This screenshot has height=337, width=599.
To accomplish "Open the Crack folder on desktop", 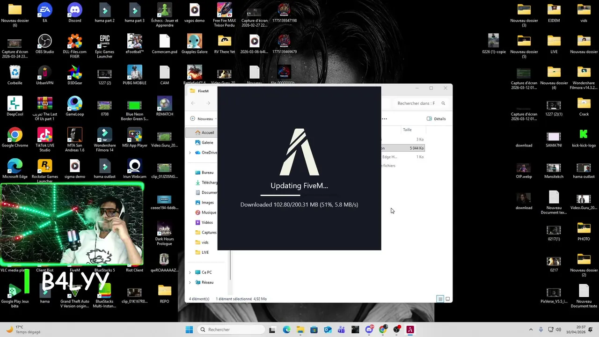I will tap(584, 106).
